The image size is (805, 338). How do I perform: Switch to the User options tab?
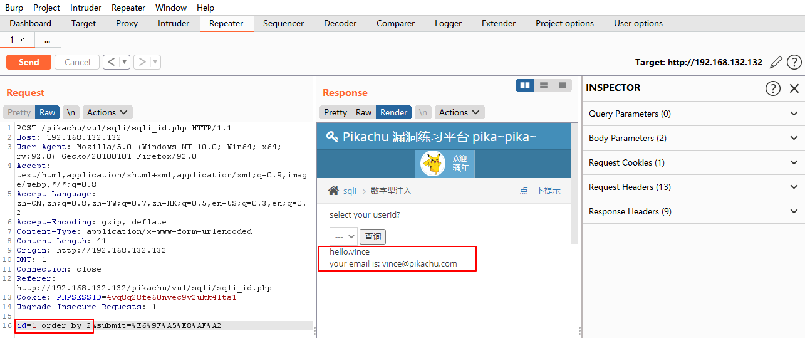638,23
